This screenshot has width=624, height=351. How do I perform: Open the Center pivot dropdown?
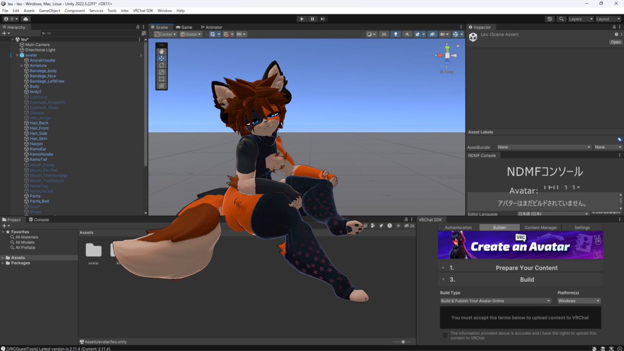tap(166, 34)
